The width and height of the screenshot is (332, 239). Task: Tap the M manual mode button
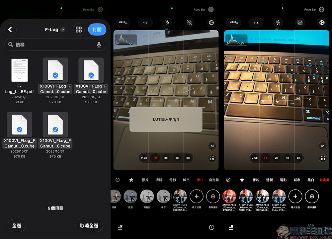[212, 146]
